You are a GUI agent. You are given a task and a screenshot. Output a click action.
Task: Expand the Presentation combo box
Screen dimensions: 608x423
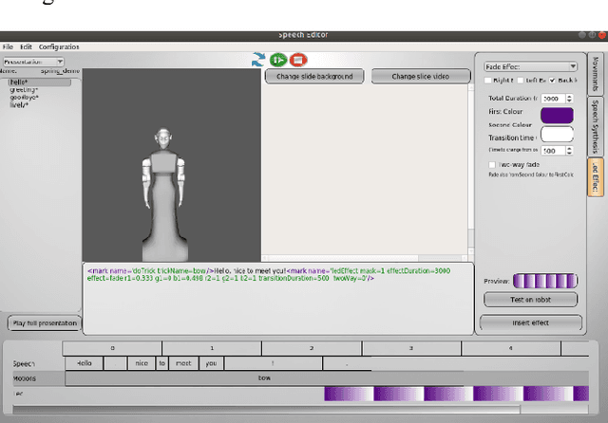(x=33, y=61)
